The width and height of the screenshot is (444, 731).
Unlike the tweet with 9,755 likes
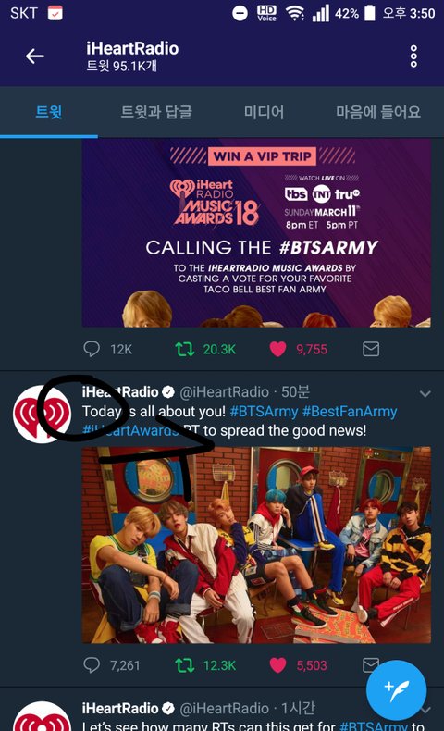(x=278, y=349)
